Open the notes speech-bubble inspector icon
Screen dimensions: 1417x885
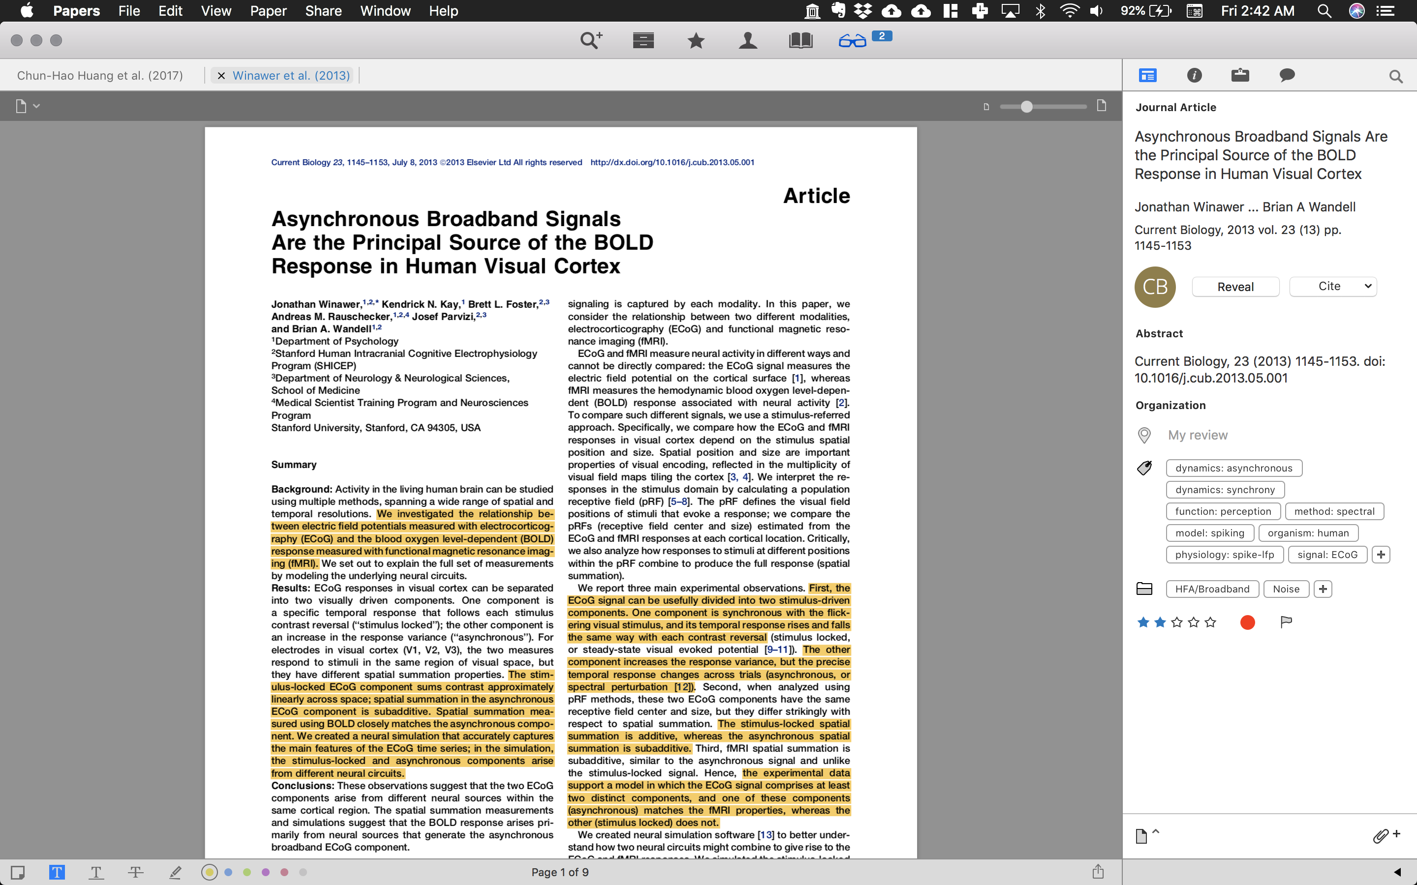click(x=1287, y=75)
